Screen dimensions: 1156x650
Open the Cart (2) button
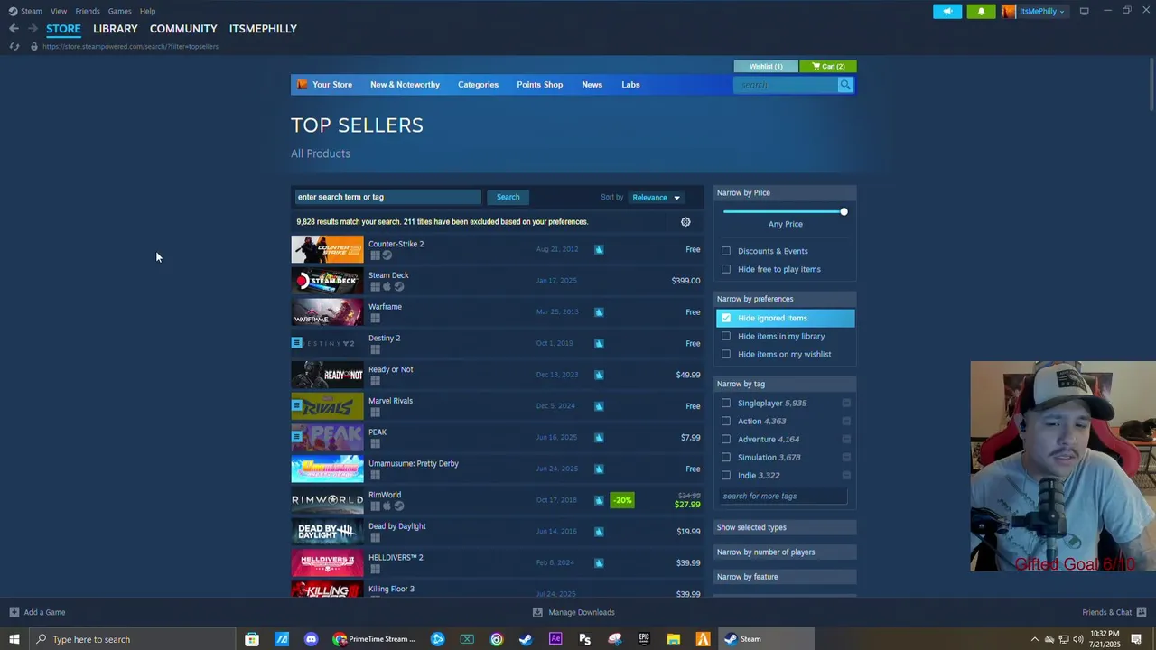[828, 66]
